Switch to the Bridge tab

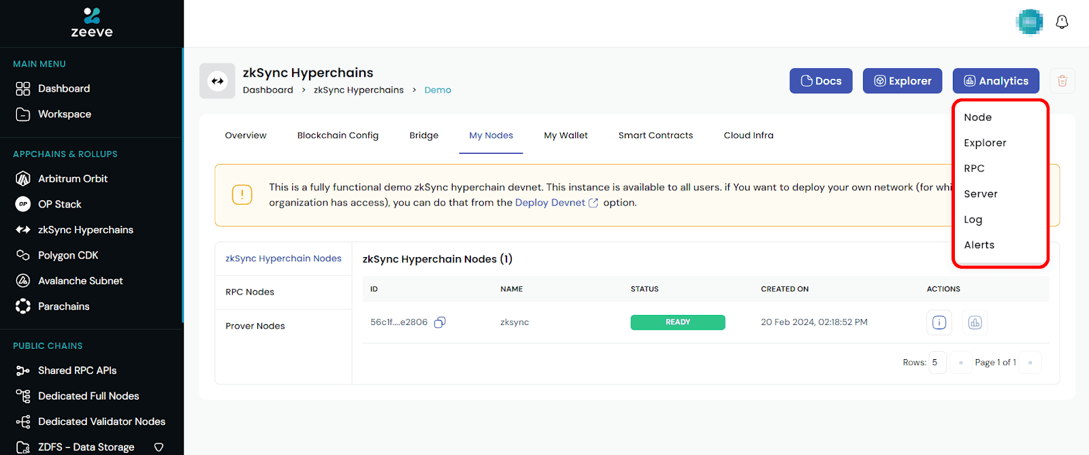tap(424, 135)
